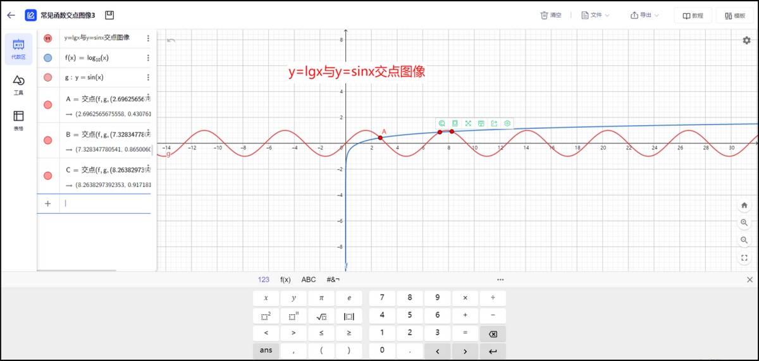Click the save disk icon beside title

[109, 15]
